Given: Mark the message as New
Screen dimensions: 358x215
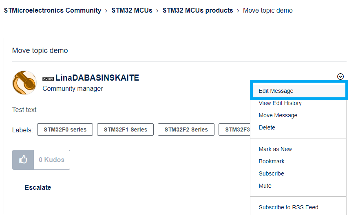Looking at the screenshot, I should click(x=275, y=149).
